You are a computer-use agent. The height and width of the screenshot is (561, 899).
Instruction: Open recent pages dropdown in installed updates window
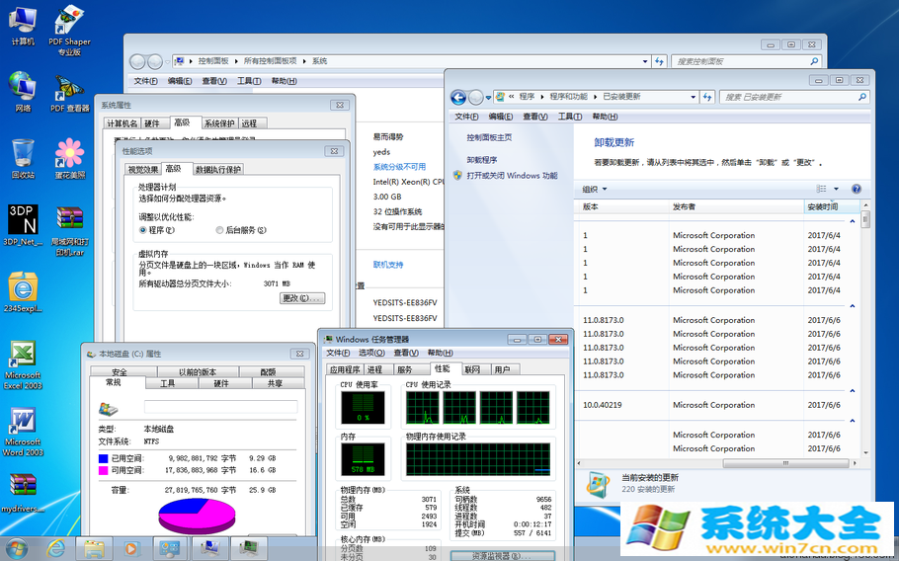[x=488, y=98]
